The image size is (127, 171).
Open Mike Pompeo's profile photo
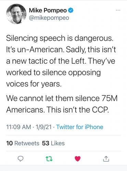[16, 14]
